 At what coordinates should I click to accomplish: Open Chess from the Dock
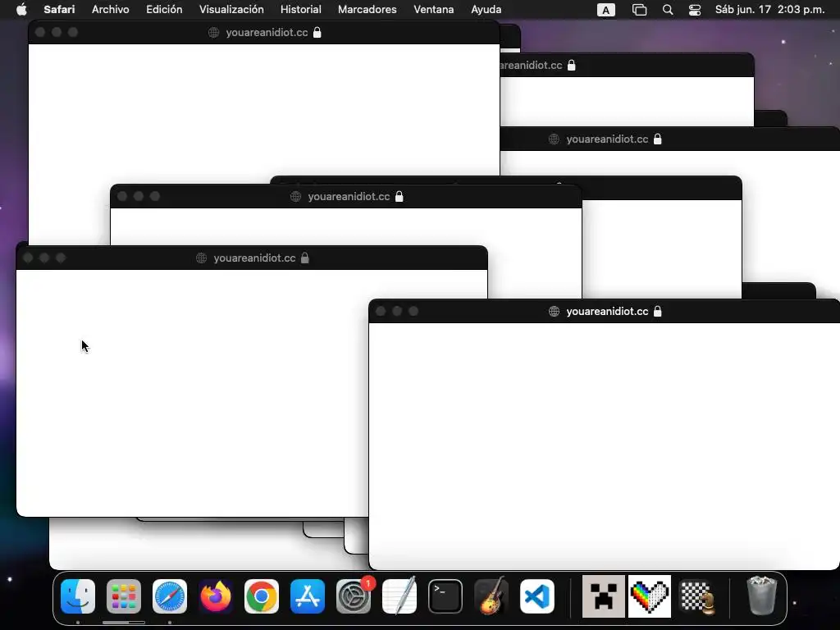point(697,596)
